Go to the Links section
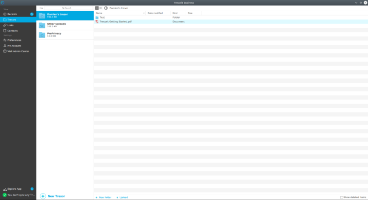Image resolution: width=368 pixels, height=200 pixels. tap(18, 25)
